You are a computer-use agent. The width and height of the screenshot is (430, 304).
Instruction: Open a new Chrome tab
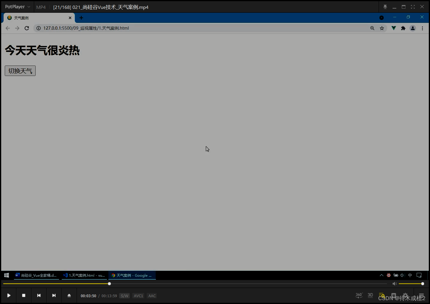pyautogui.click(x=81, y=18)
